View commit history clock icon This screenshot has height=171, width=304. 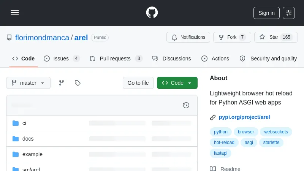(186, 105)
